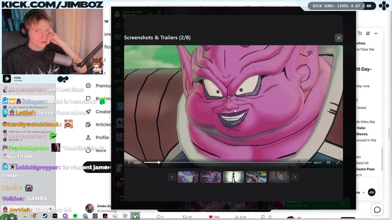Start Grok voice mode waveform button
Image resolution: width=392 pixels, height=220 pixels.
(x=371, y=192)
